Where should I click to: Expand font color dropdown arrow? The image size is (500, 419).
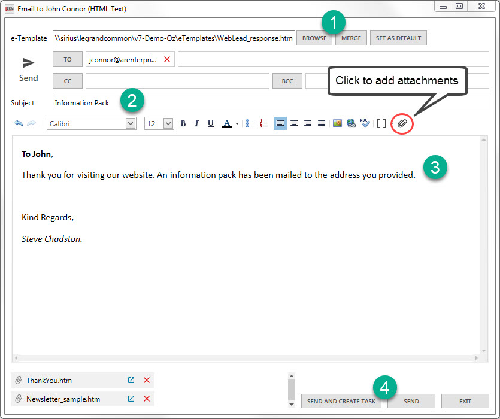tap(237, 124)
